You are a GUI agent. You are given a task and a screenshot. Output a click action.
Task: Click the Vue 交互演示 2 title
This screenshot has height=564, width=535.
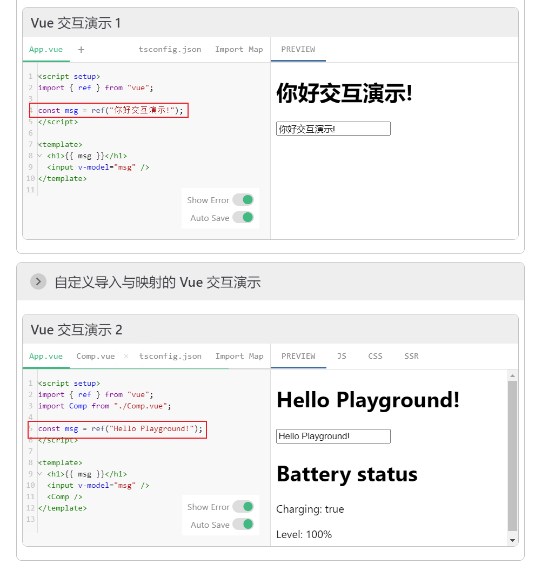tap(76, 330)
